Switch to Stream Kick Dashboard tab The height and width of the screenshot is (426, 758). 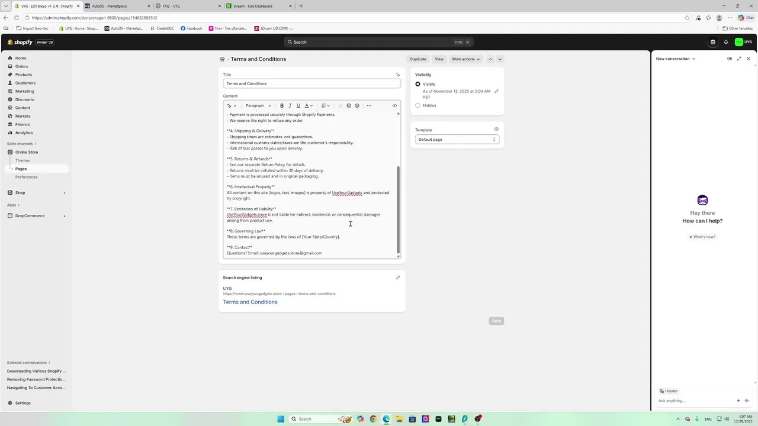coord(259,6)
